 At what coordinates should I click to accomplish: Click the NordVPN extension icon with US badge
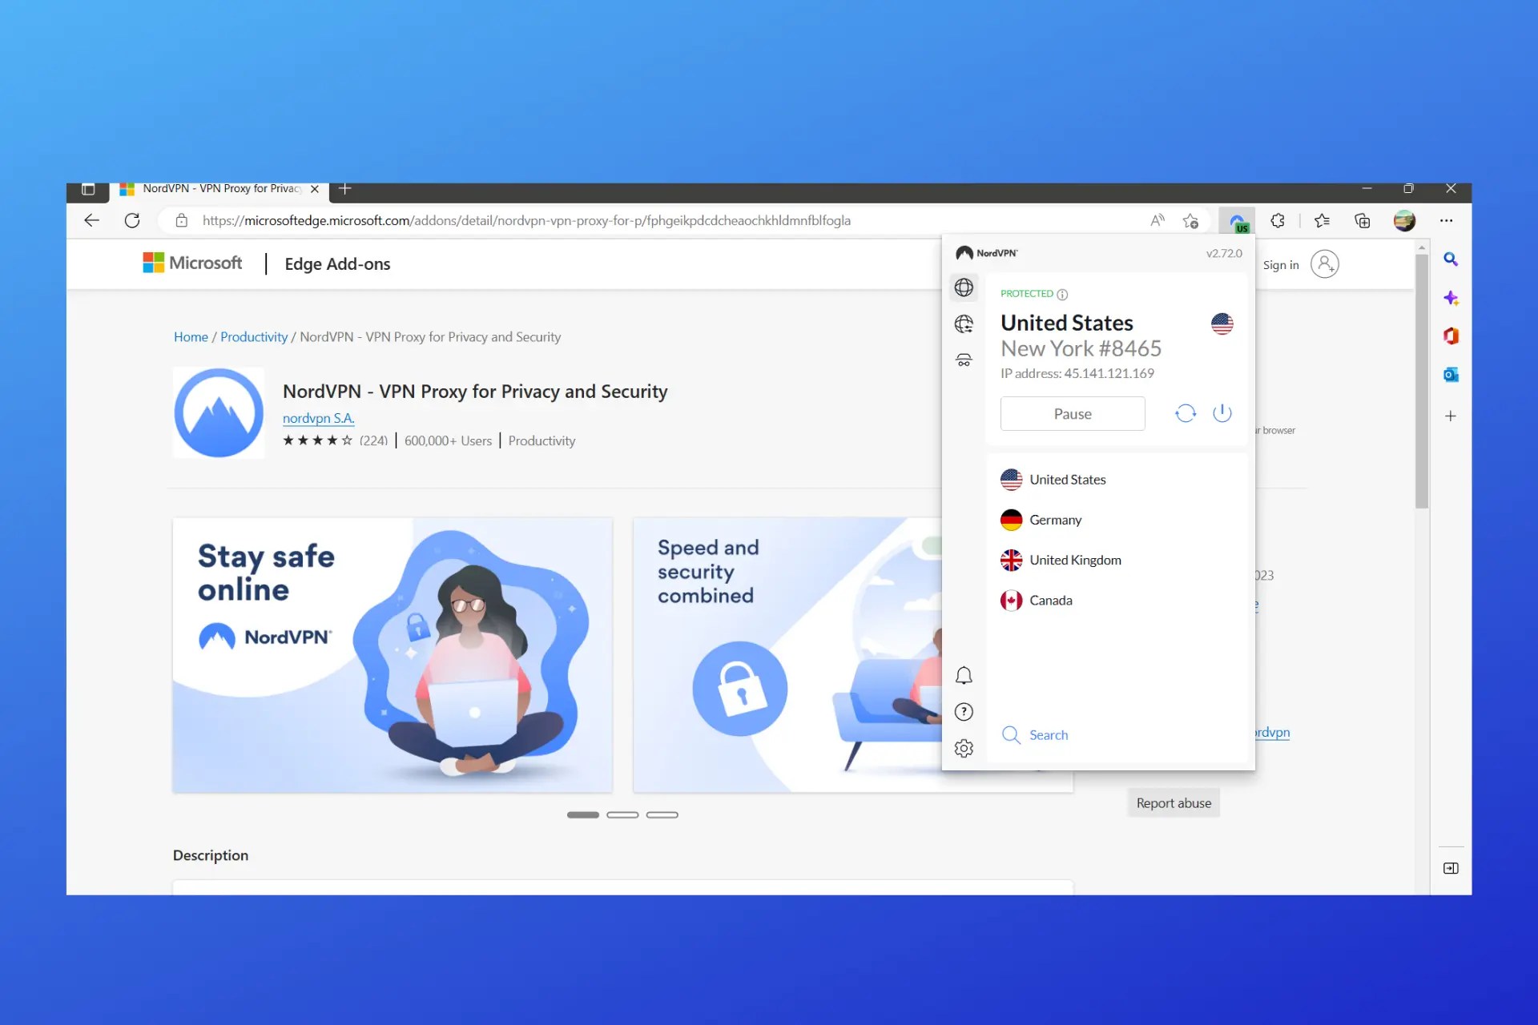tap(1238, 220)
